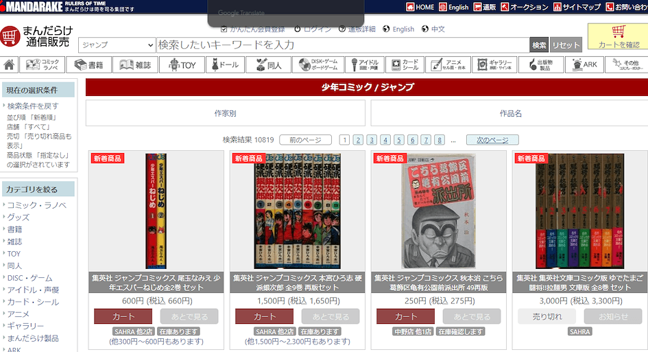Viewport: 648px width, 352px height.
Task: Switch to English in the top navigation bar
Action: click(x=454, y=7)
